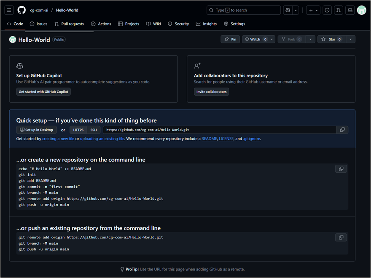371x278 pixels.
Task: Switch clone URL to SSH
Action: coord(94,130)
